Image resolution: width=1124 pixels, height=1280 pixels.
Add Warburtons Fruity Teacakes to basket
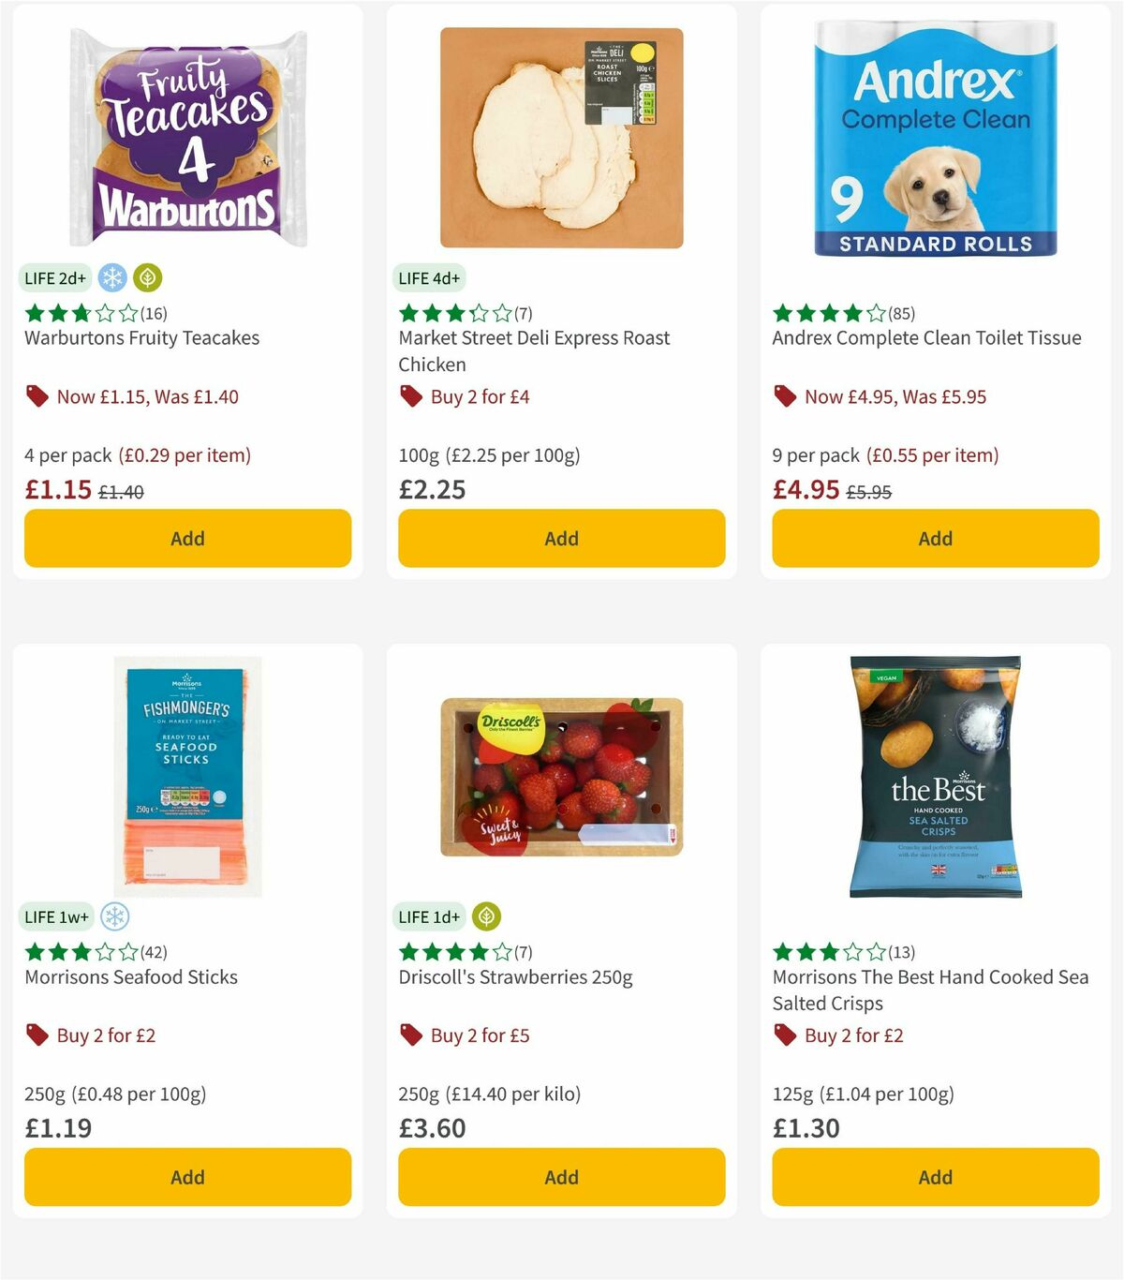coord(187,538)
